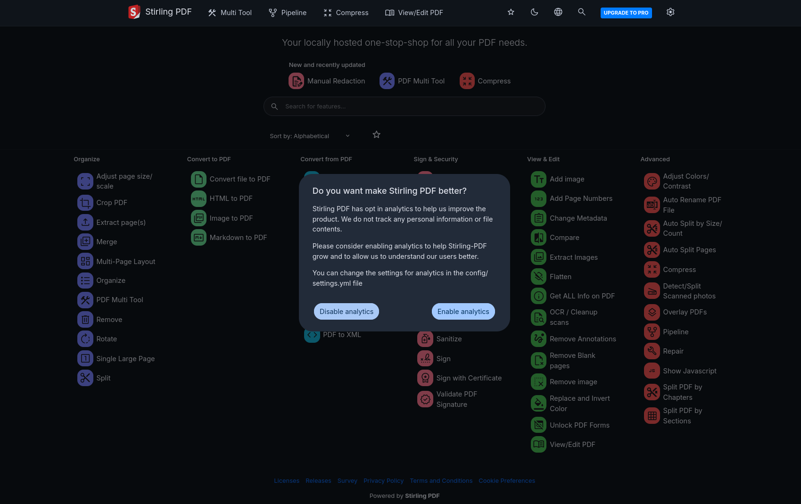Click the navbar search magnifier icon

(582, 12)
